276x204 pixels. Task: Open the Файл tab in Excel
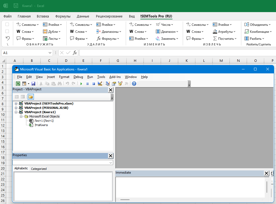pyautogui.click(x=8, y=16)
